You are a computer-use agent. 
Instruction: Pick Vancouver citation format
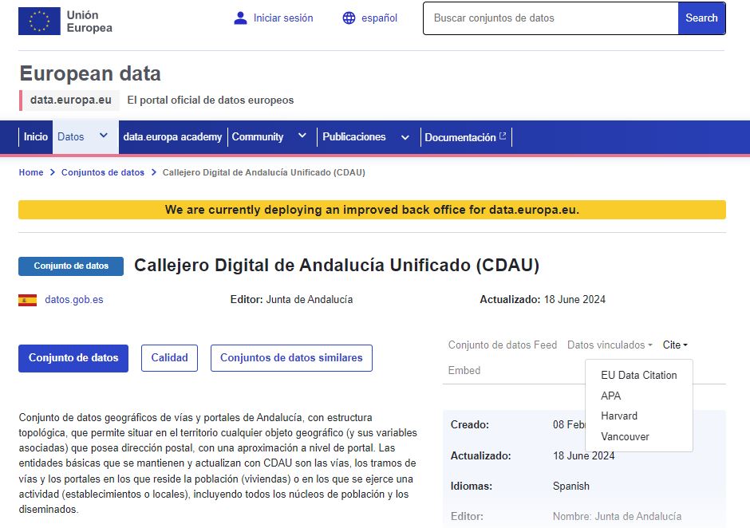(625, 436)
